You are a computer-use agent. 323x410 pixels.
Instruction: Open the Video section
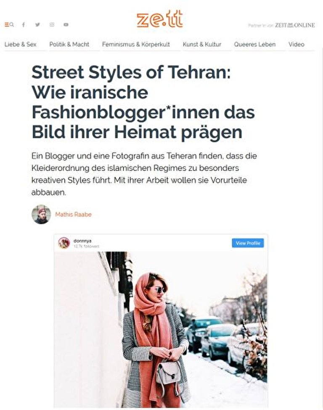(x=297, y=45)
